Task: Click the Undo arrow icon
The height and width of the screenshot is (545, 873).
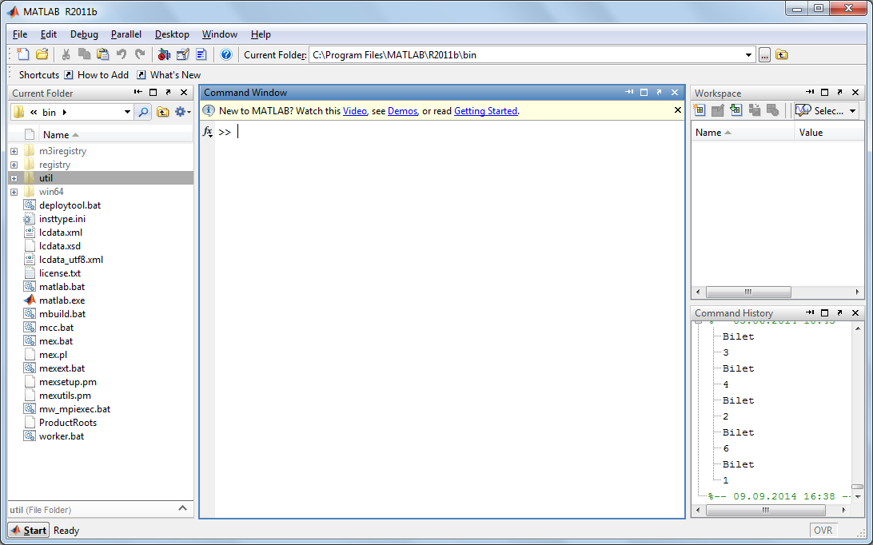Action: [121, 54]
